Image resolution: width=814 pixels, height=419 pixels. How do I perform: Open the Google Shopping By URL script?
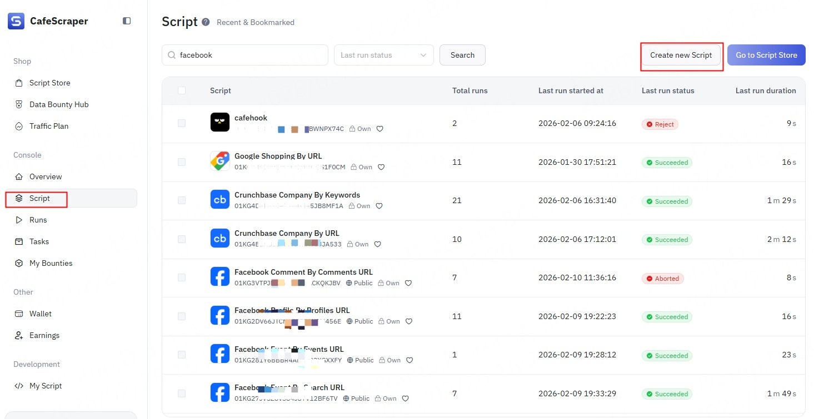278,156
